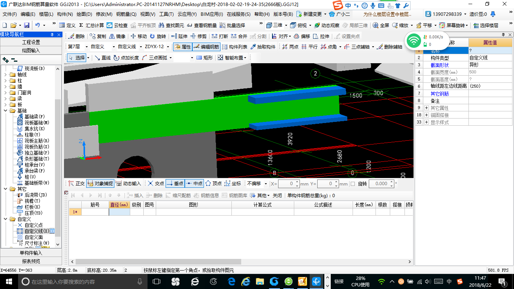Click the 报表预览 panel button
The width and height of the screenshot is (514, 289).
pos(31,261)
